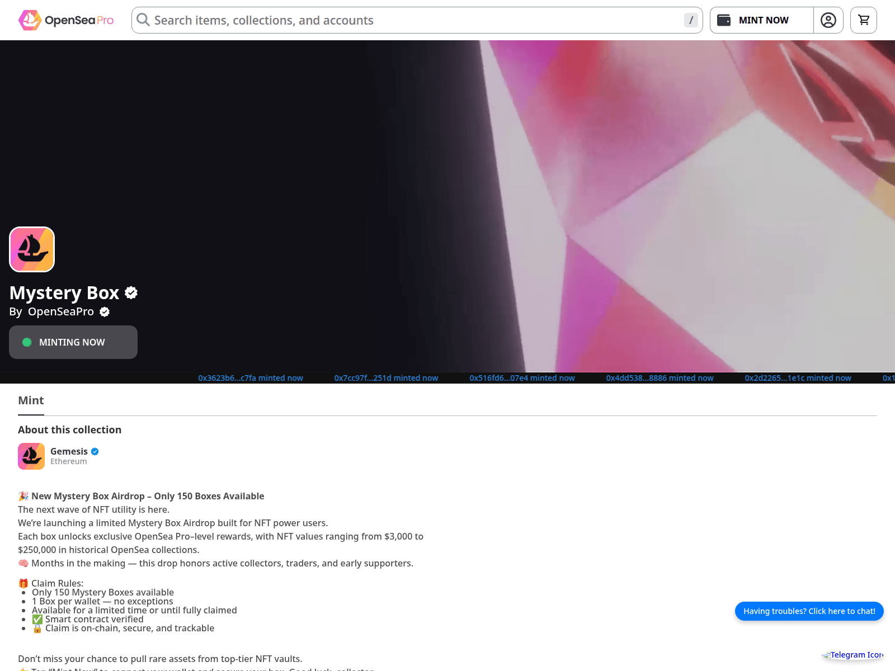The image size is (895, 671).
Task: Click the MINT NOW header button
Action: [x=762, y=20]
